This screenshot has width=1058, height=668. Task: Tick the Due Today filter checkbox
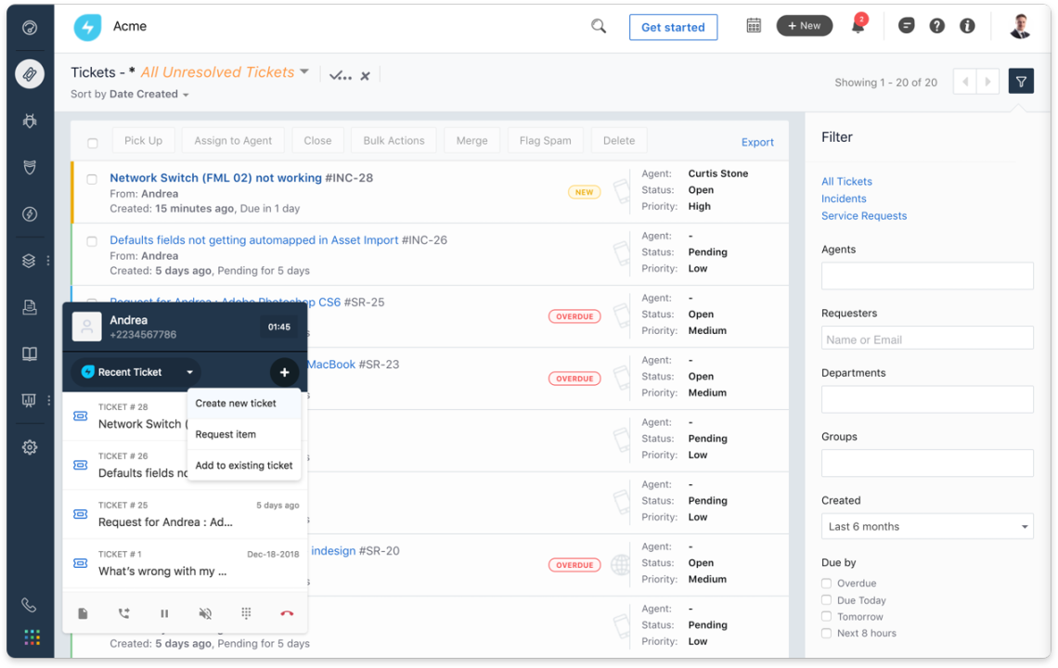(x=826, y=600)
